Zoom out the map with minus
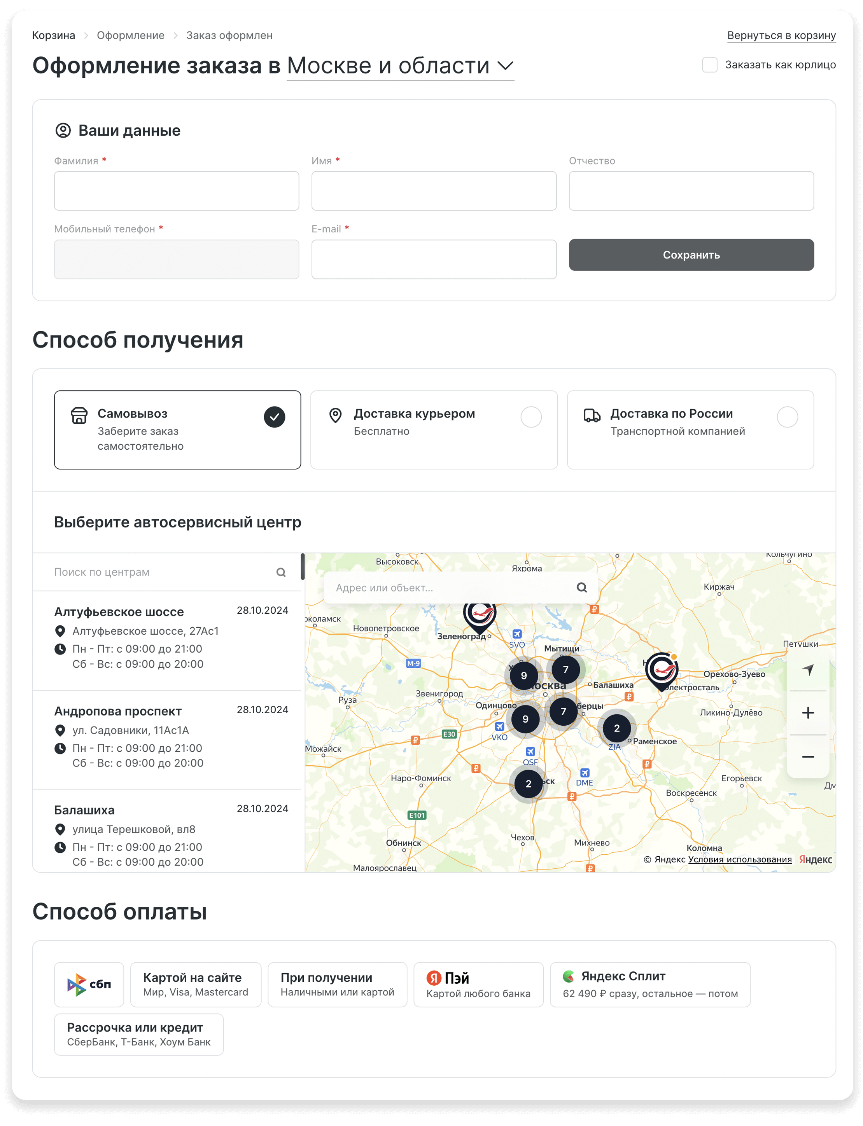Screen dimensions: 863x1126 click(x=807, y=757)
